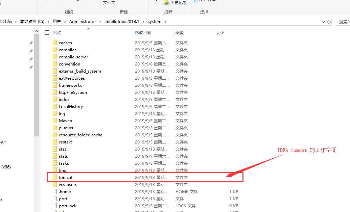Click the Maven folder icon
Image resolution: width=350 pixels, height=212 pixels.
(55, 121)
